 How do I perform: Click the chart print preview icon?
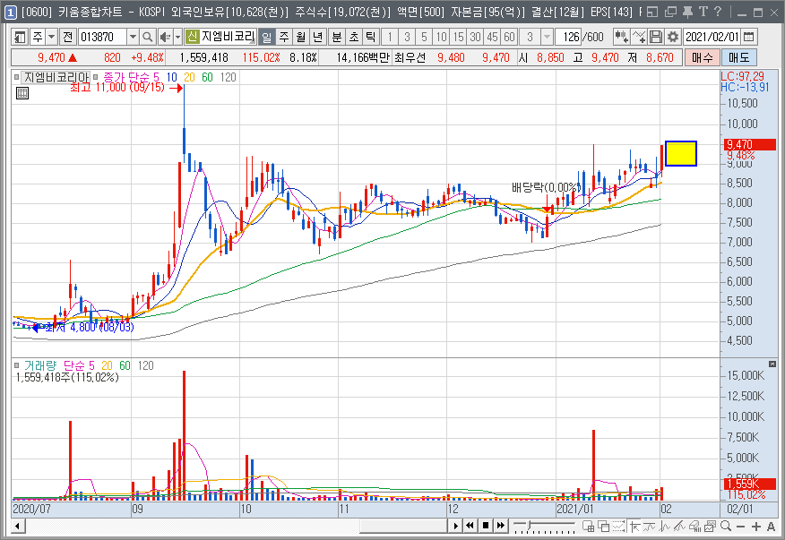coord(710,526)
